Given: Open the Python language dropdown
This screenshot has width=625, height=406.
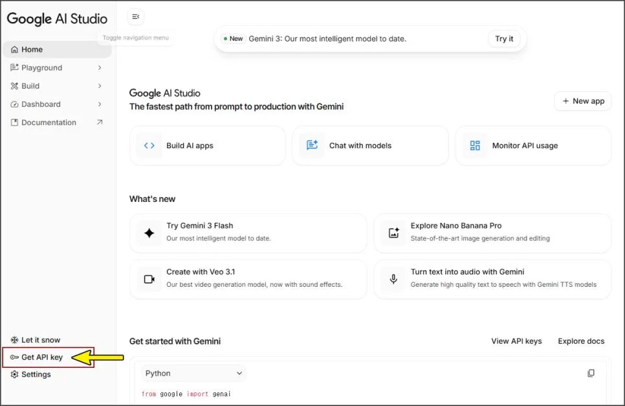Looking at the screenshot, I should [x=193, y=373].
